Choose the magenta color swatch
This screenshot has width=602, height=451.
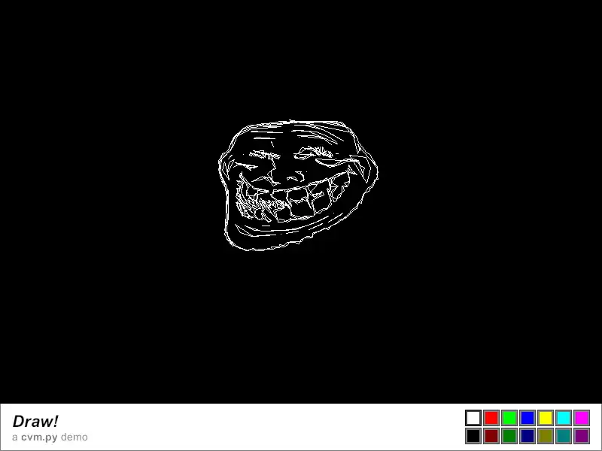click(582, 418)
